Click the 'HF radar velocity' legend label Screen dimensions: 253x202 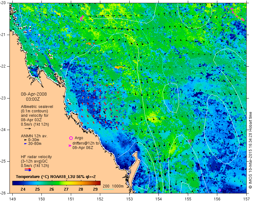click(36, 157)
